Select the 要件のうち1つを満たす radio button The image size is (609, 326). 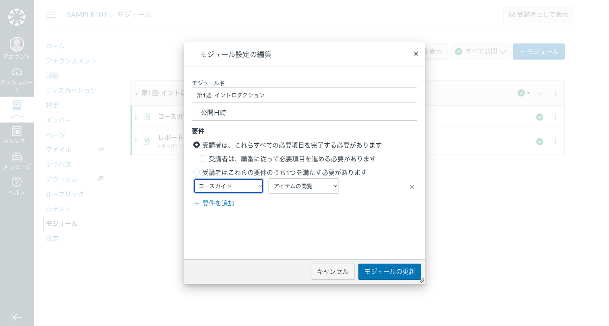[x=196, y=171]
